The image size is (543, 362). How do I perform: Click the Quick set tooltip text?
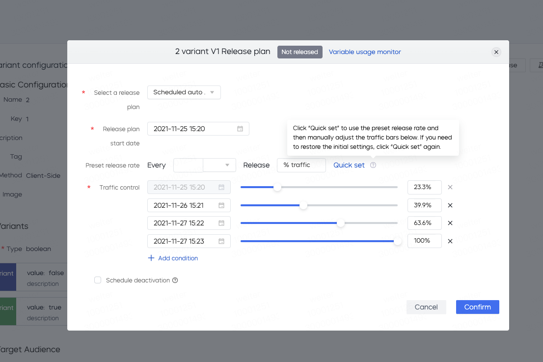pos(373,138)
